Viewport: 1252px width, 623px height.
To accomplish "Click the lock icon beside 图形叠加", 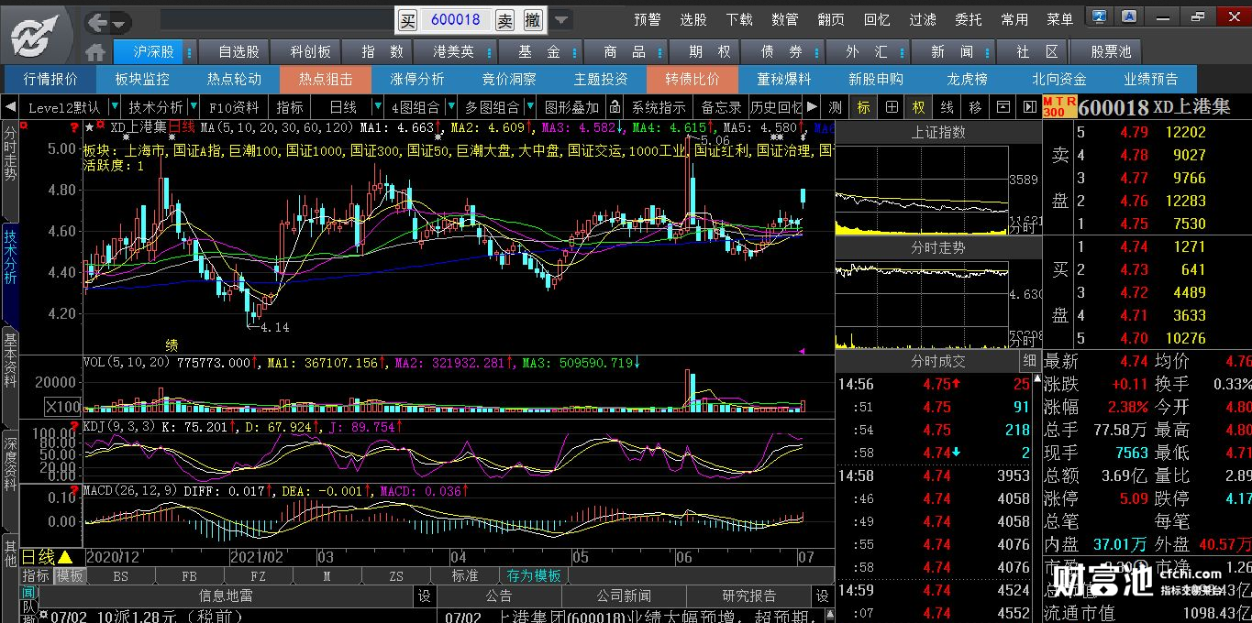I will tap(615, 107).
